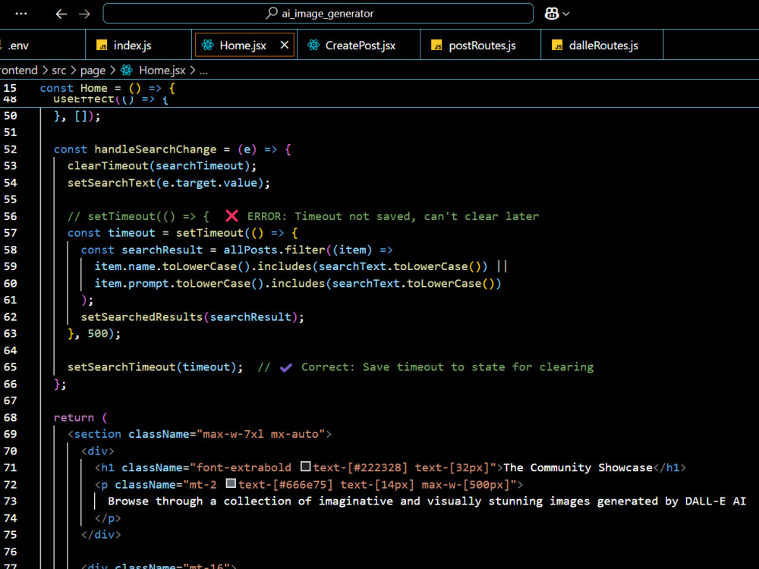The width and height of the screenshot is (759, 569).
Task: Click the JS icon on dalleRoutes.js tab
Action: pyautogui.click(x=557, y=46)
